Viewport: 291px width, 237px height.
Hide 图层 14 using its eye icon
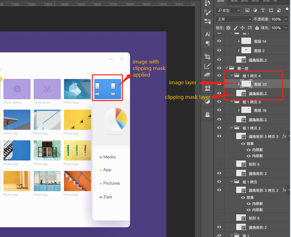point(219,41)
